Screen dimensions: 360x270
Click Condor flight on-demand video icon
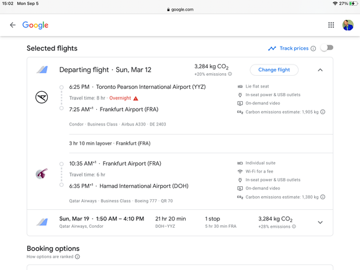coord(240,103)
